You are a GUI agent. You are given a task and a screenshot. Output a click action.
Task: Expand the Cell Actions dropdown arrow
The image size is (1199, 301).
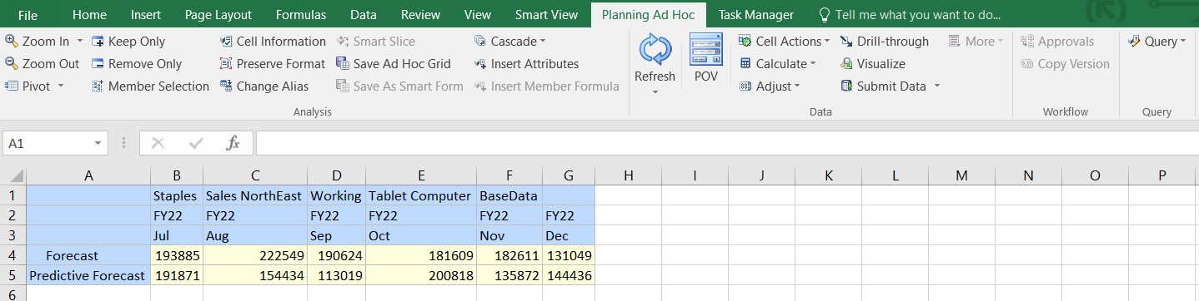(x=827, y=41)
